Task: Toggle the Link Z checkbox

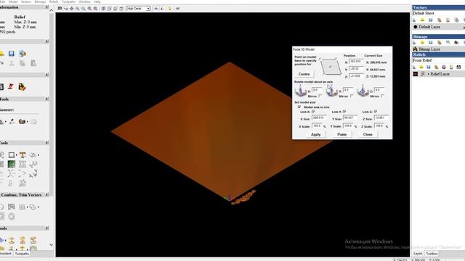Action: pyautogui.click(x=376, y=112)
